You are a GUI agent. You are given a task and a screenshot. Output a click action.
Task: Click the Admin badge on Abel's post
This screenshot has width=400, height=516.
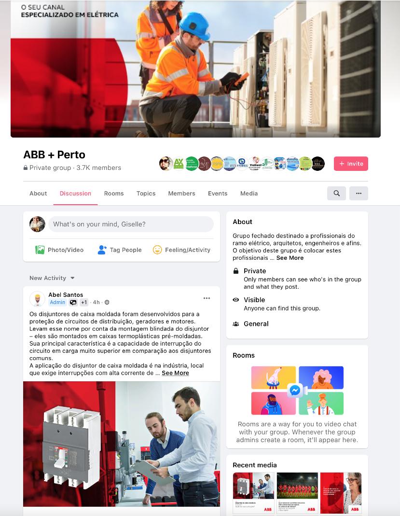point(57,302)
